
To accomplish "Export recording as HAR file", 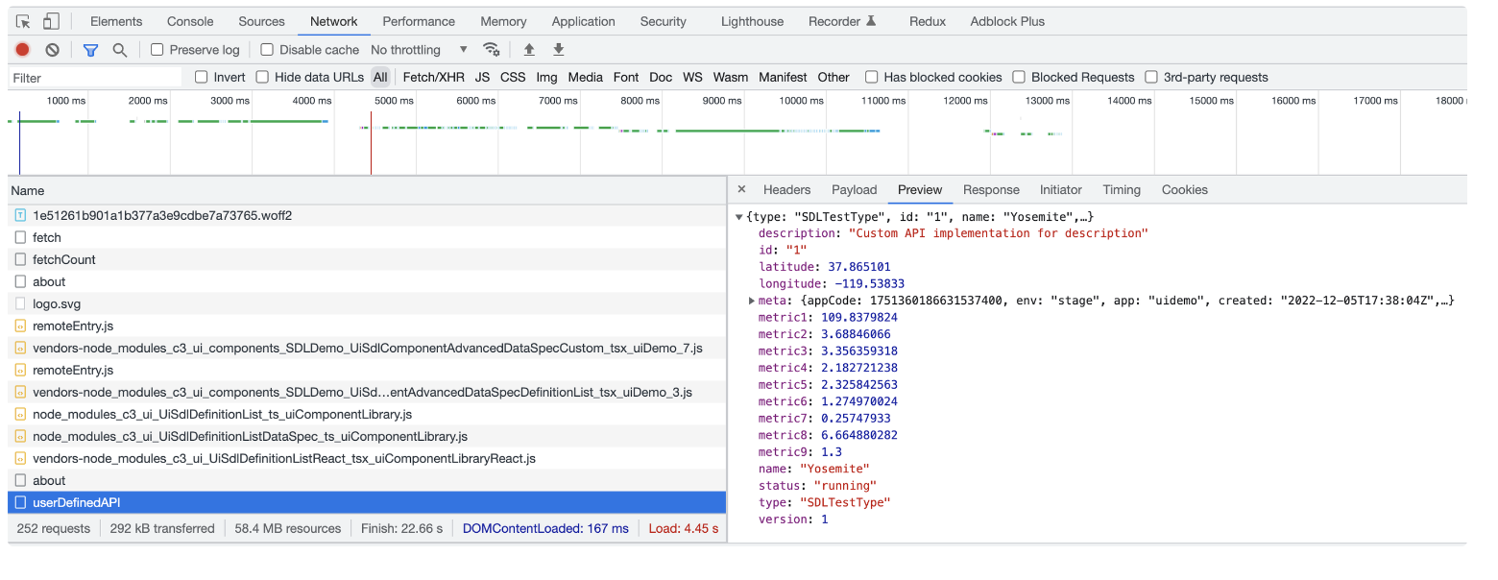I will point(558,49).
